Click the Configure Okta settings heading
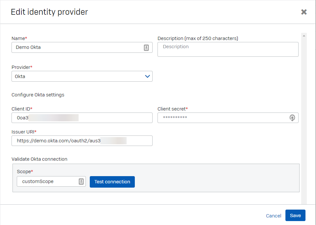Viewport: 316px width, 225px height. pos(38,95)
